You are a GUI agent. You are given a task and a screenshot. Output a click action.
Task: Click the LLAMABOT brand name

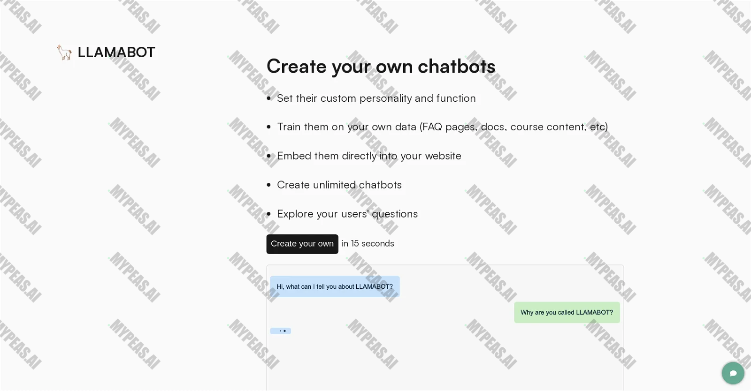(x=116, y=52)
